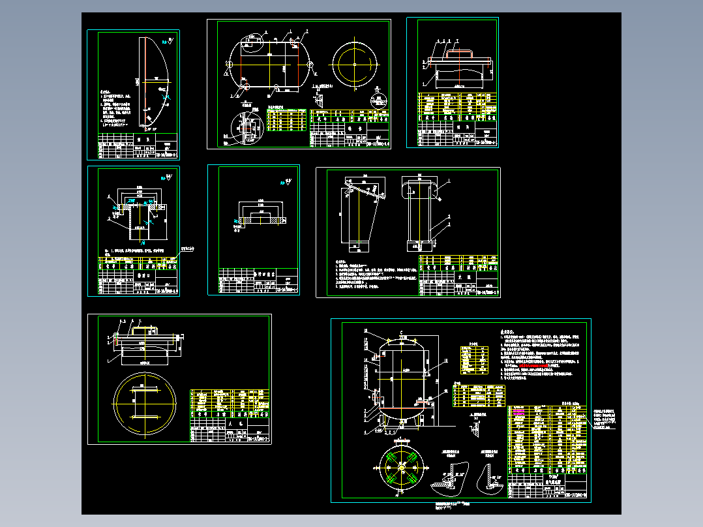Select the red highlighted text in requirements notes
Screen dimensions: 703x527
click(535, 365)
